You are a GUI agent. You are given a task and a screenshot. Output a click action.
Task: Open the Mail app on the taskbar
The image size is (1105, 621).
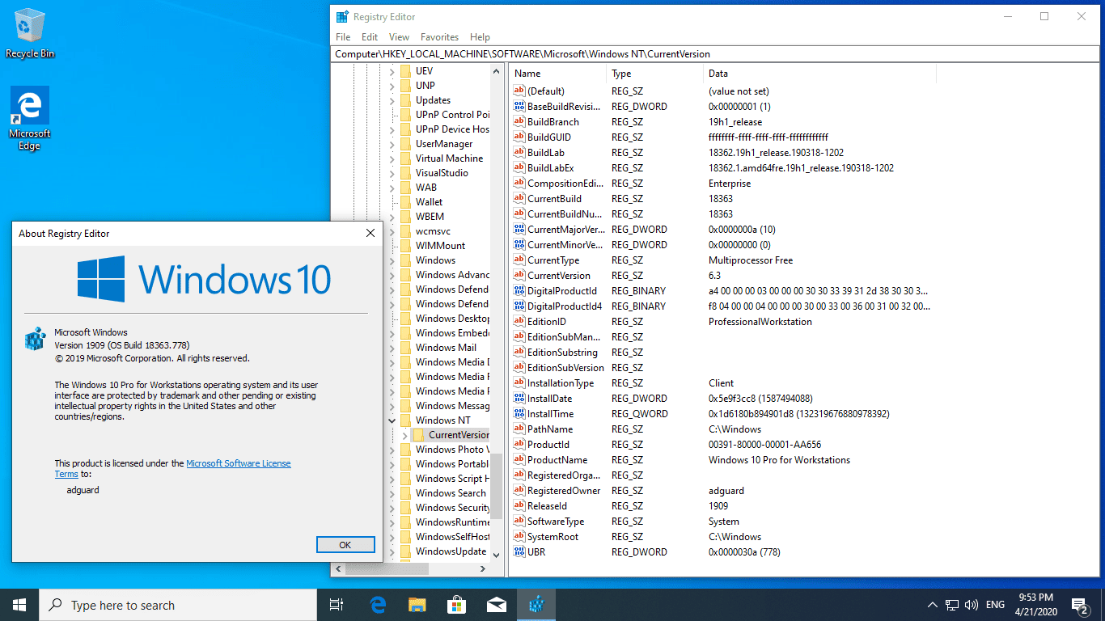497,605
